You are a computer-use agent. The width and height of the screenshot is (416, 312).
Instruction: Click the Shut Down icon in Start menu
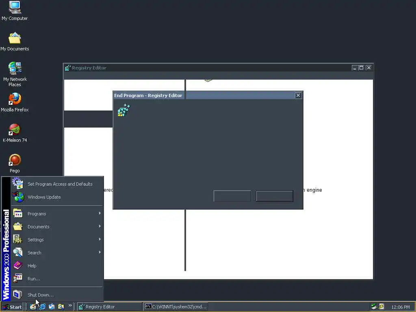18,295
